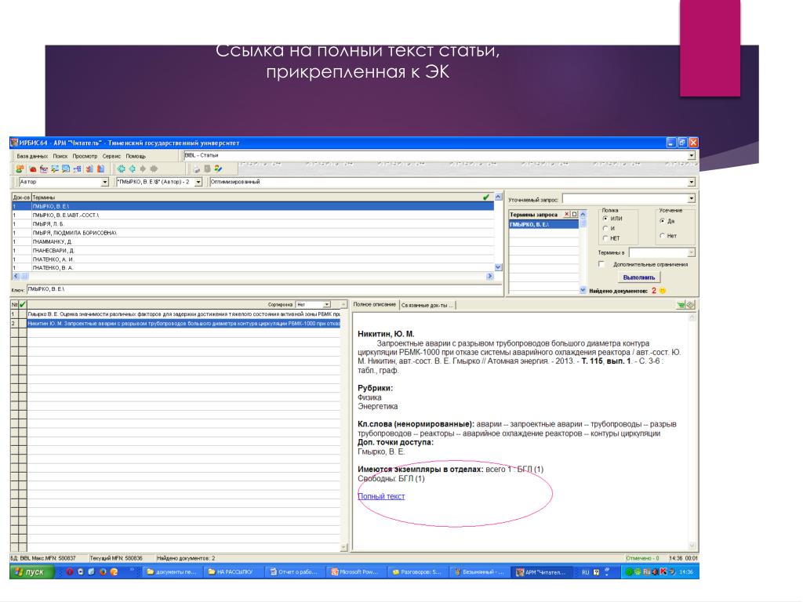Click the grey last-record arrow icon
The image size is (803, 602).
point(154,169)
